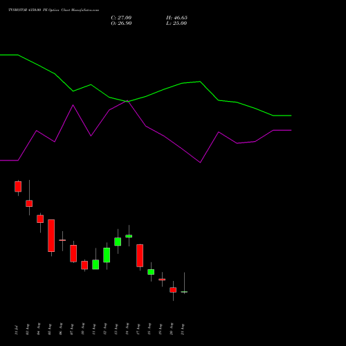The width and height of the screenshot is (346, 346).
Task: Click the '17 Aug' date label
Action: tap(138, 329)
